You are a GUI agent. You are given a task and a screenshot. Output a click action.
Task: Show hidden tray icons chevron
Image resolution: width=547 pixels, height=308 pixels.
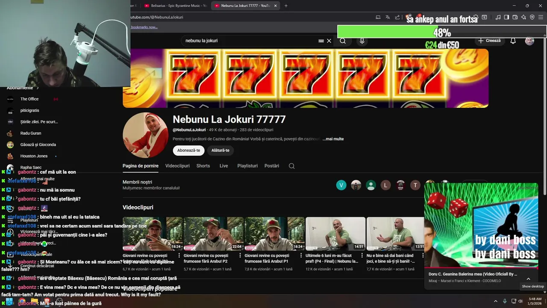[496, 301]
